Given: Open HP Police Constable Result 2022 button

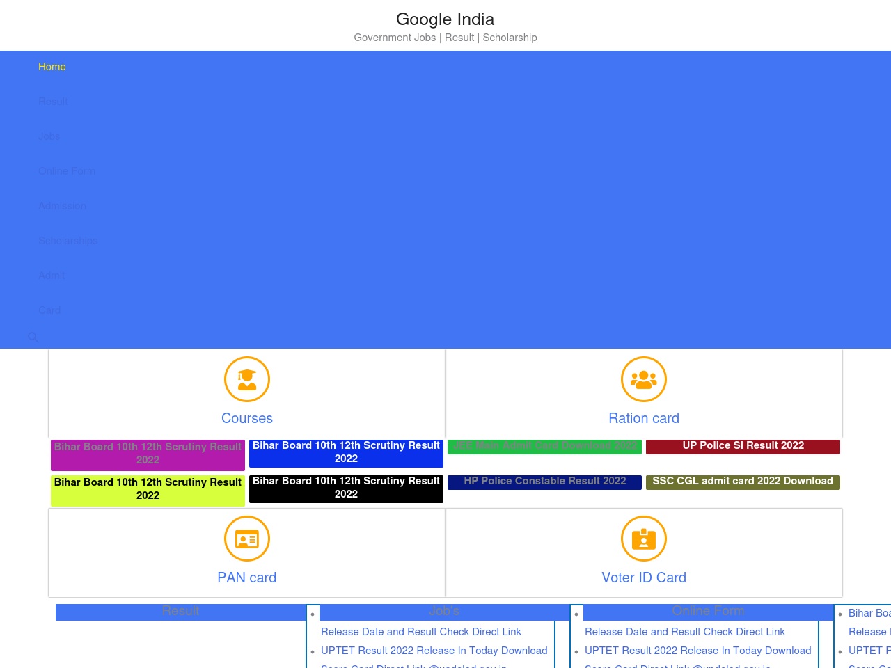Looking at the screenshot, I should [544, 482].
